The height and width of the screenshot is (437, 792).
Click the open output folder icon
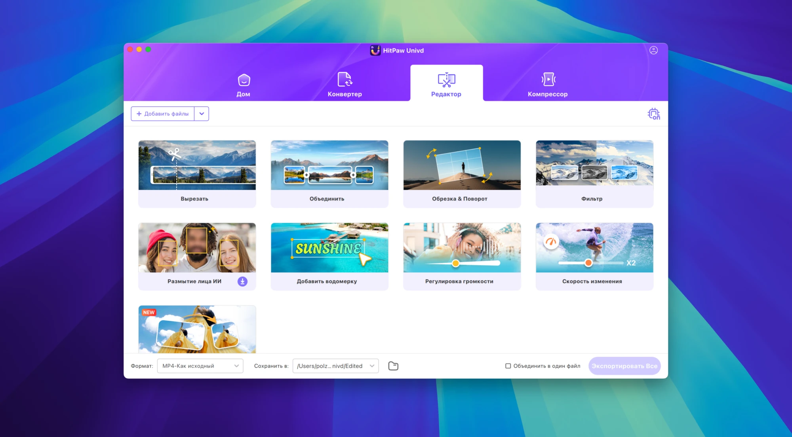[393, 366]
